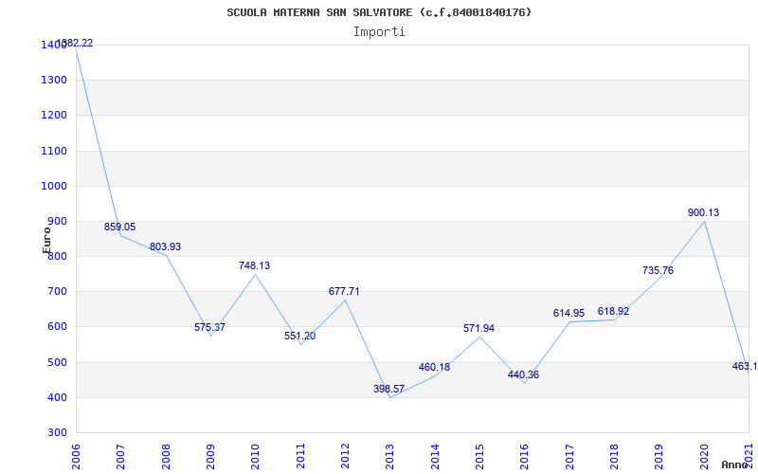
Task: Click the Euro y-axis title
Action: (x=46, y=241)
